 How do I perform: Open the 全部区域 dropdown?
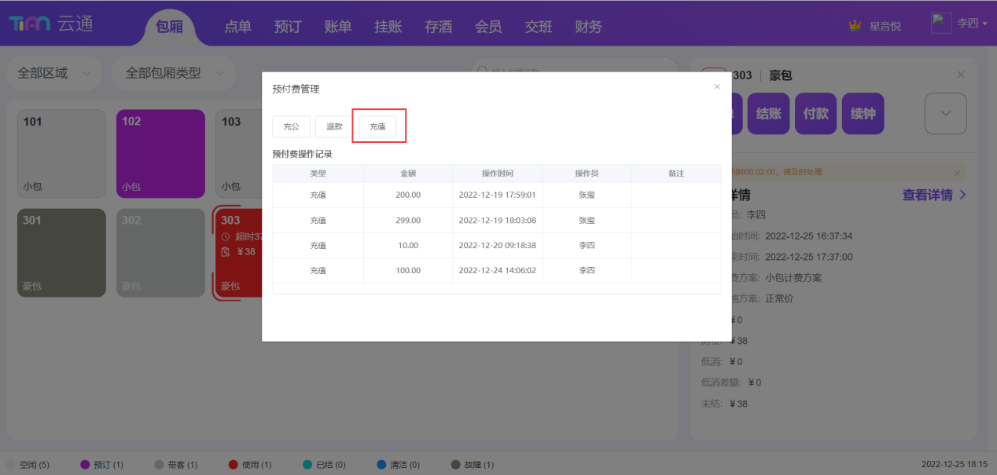click(x=54, y=73)
